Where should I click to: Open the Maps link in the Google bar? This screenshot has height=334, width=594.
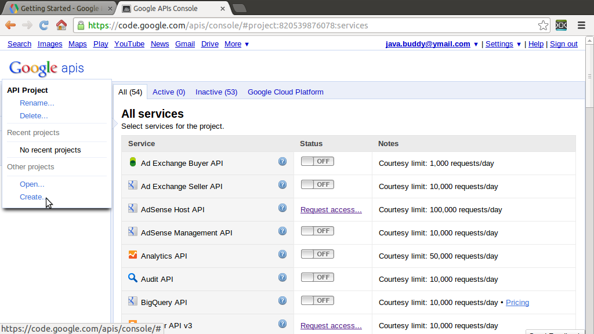click(x=78, y=44)
